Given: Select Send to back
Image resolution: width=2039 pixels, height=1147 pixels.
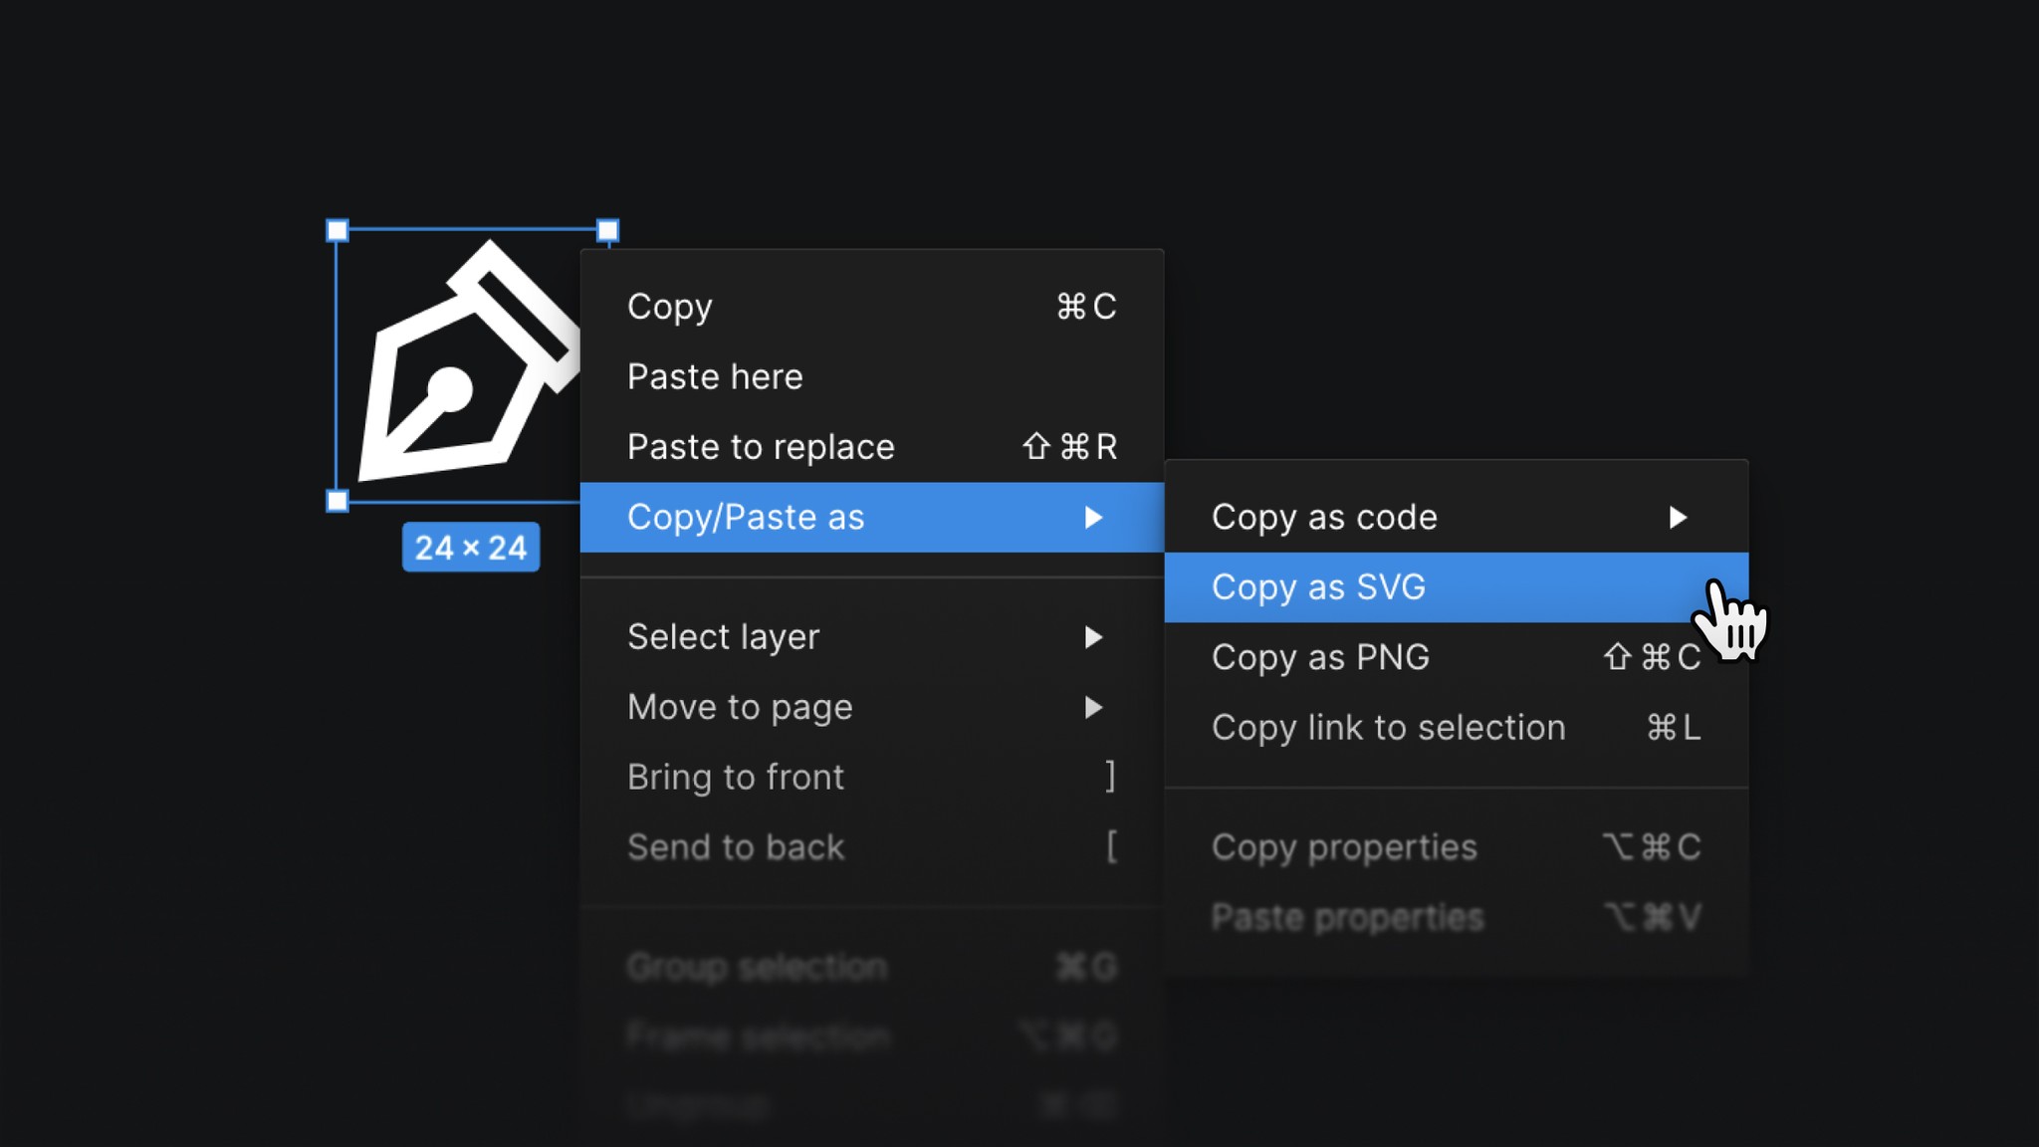Looking at the screenshot, I should click(736, 847).
